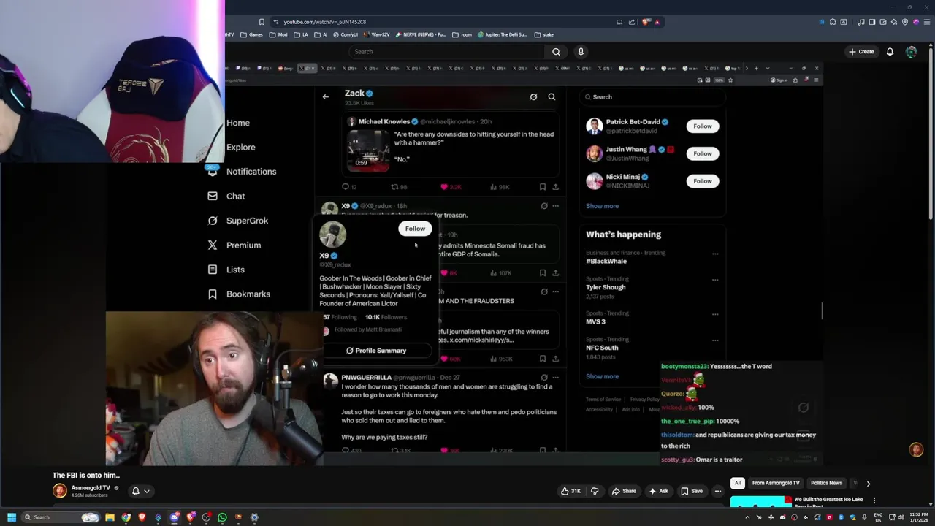
Task: Like the video with the 31K thumbs-up
Action: click(x=570, y=491)
